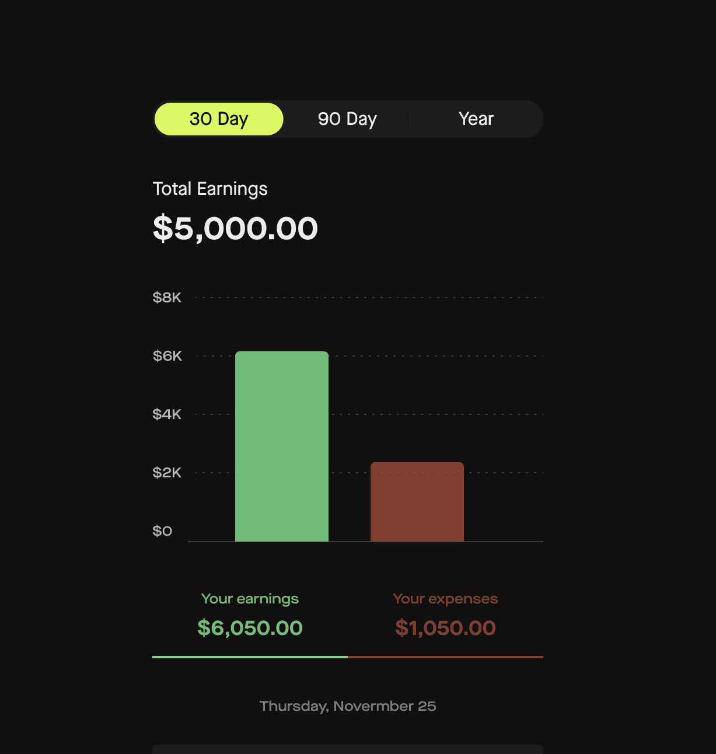Select the 30 Day period tab

click(219, 119)
